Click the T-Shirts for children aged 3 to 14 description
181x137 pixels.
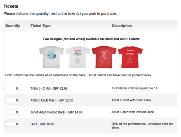[x=134, y=88]
